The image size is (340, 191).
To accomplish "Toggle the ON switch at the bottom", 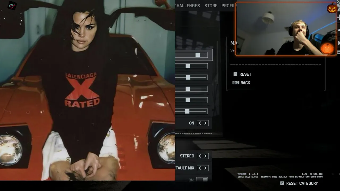I will click(202, 180).
